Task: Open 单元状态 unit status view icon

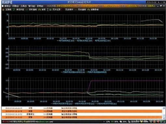Action: click(14, 10)
